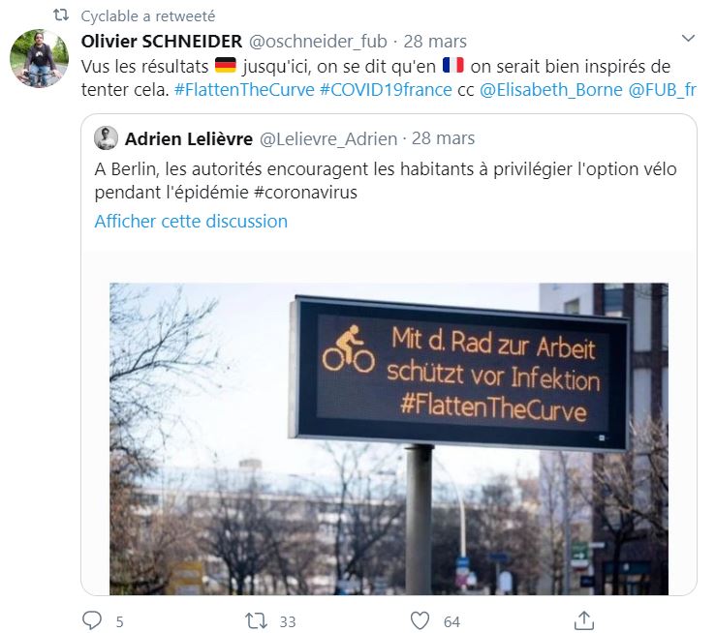Open the tweet options chevron menu
Image resolution: width=716 pixels, height=633 pixels.
689,39
